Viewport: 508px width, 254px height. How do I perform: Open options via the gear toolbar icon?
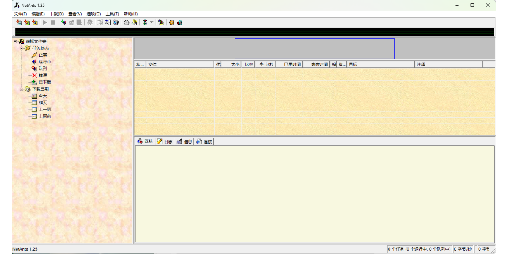(171, 22)
